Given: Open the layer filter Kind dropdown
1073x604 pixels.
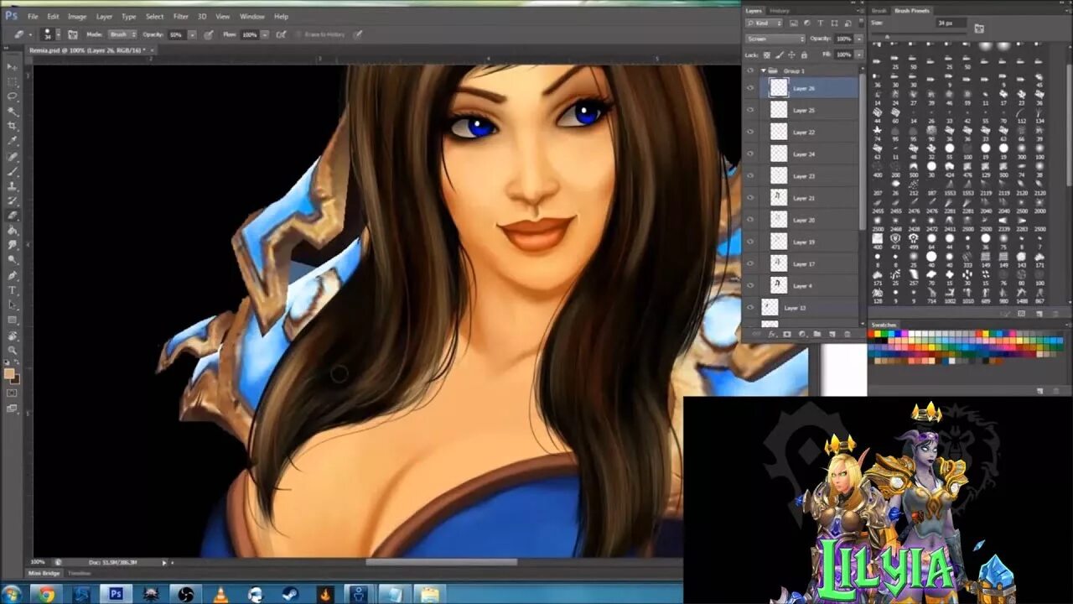Looking at the screenshot, I should tap(764, 23).
